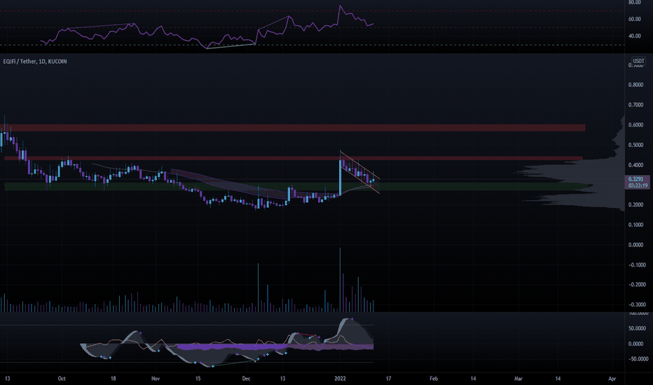653x385 pixels.
Task: Open the USDT currency selector
Action: point(638,61)
